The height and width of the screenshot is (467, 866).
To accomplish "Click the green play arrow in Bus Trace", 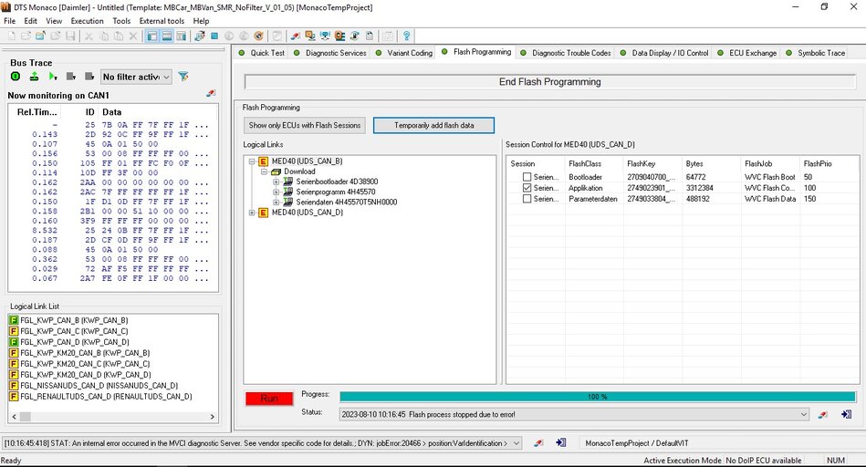I will coord(52,77).
